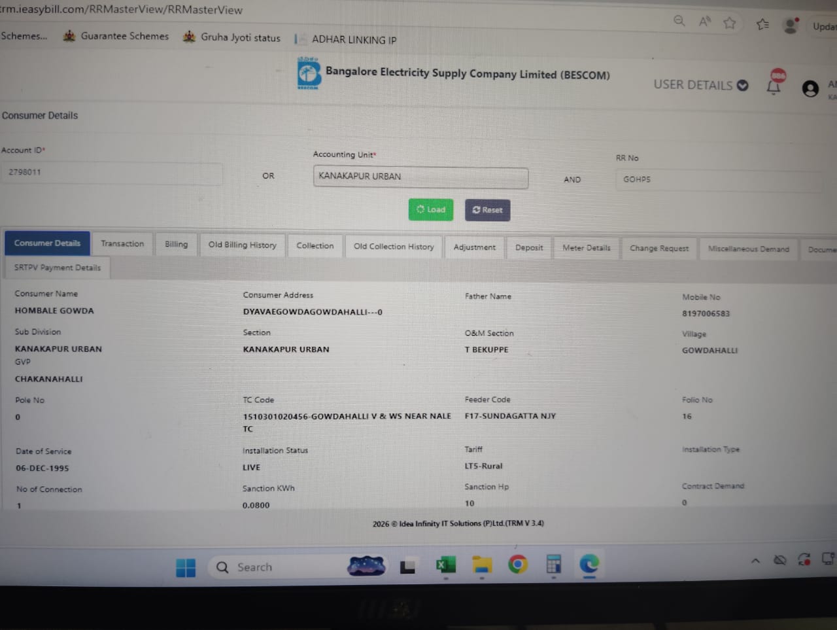Open the Deposit tab

(529, 248)
